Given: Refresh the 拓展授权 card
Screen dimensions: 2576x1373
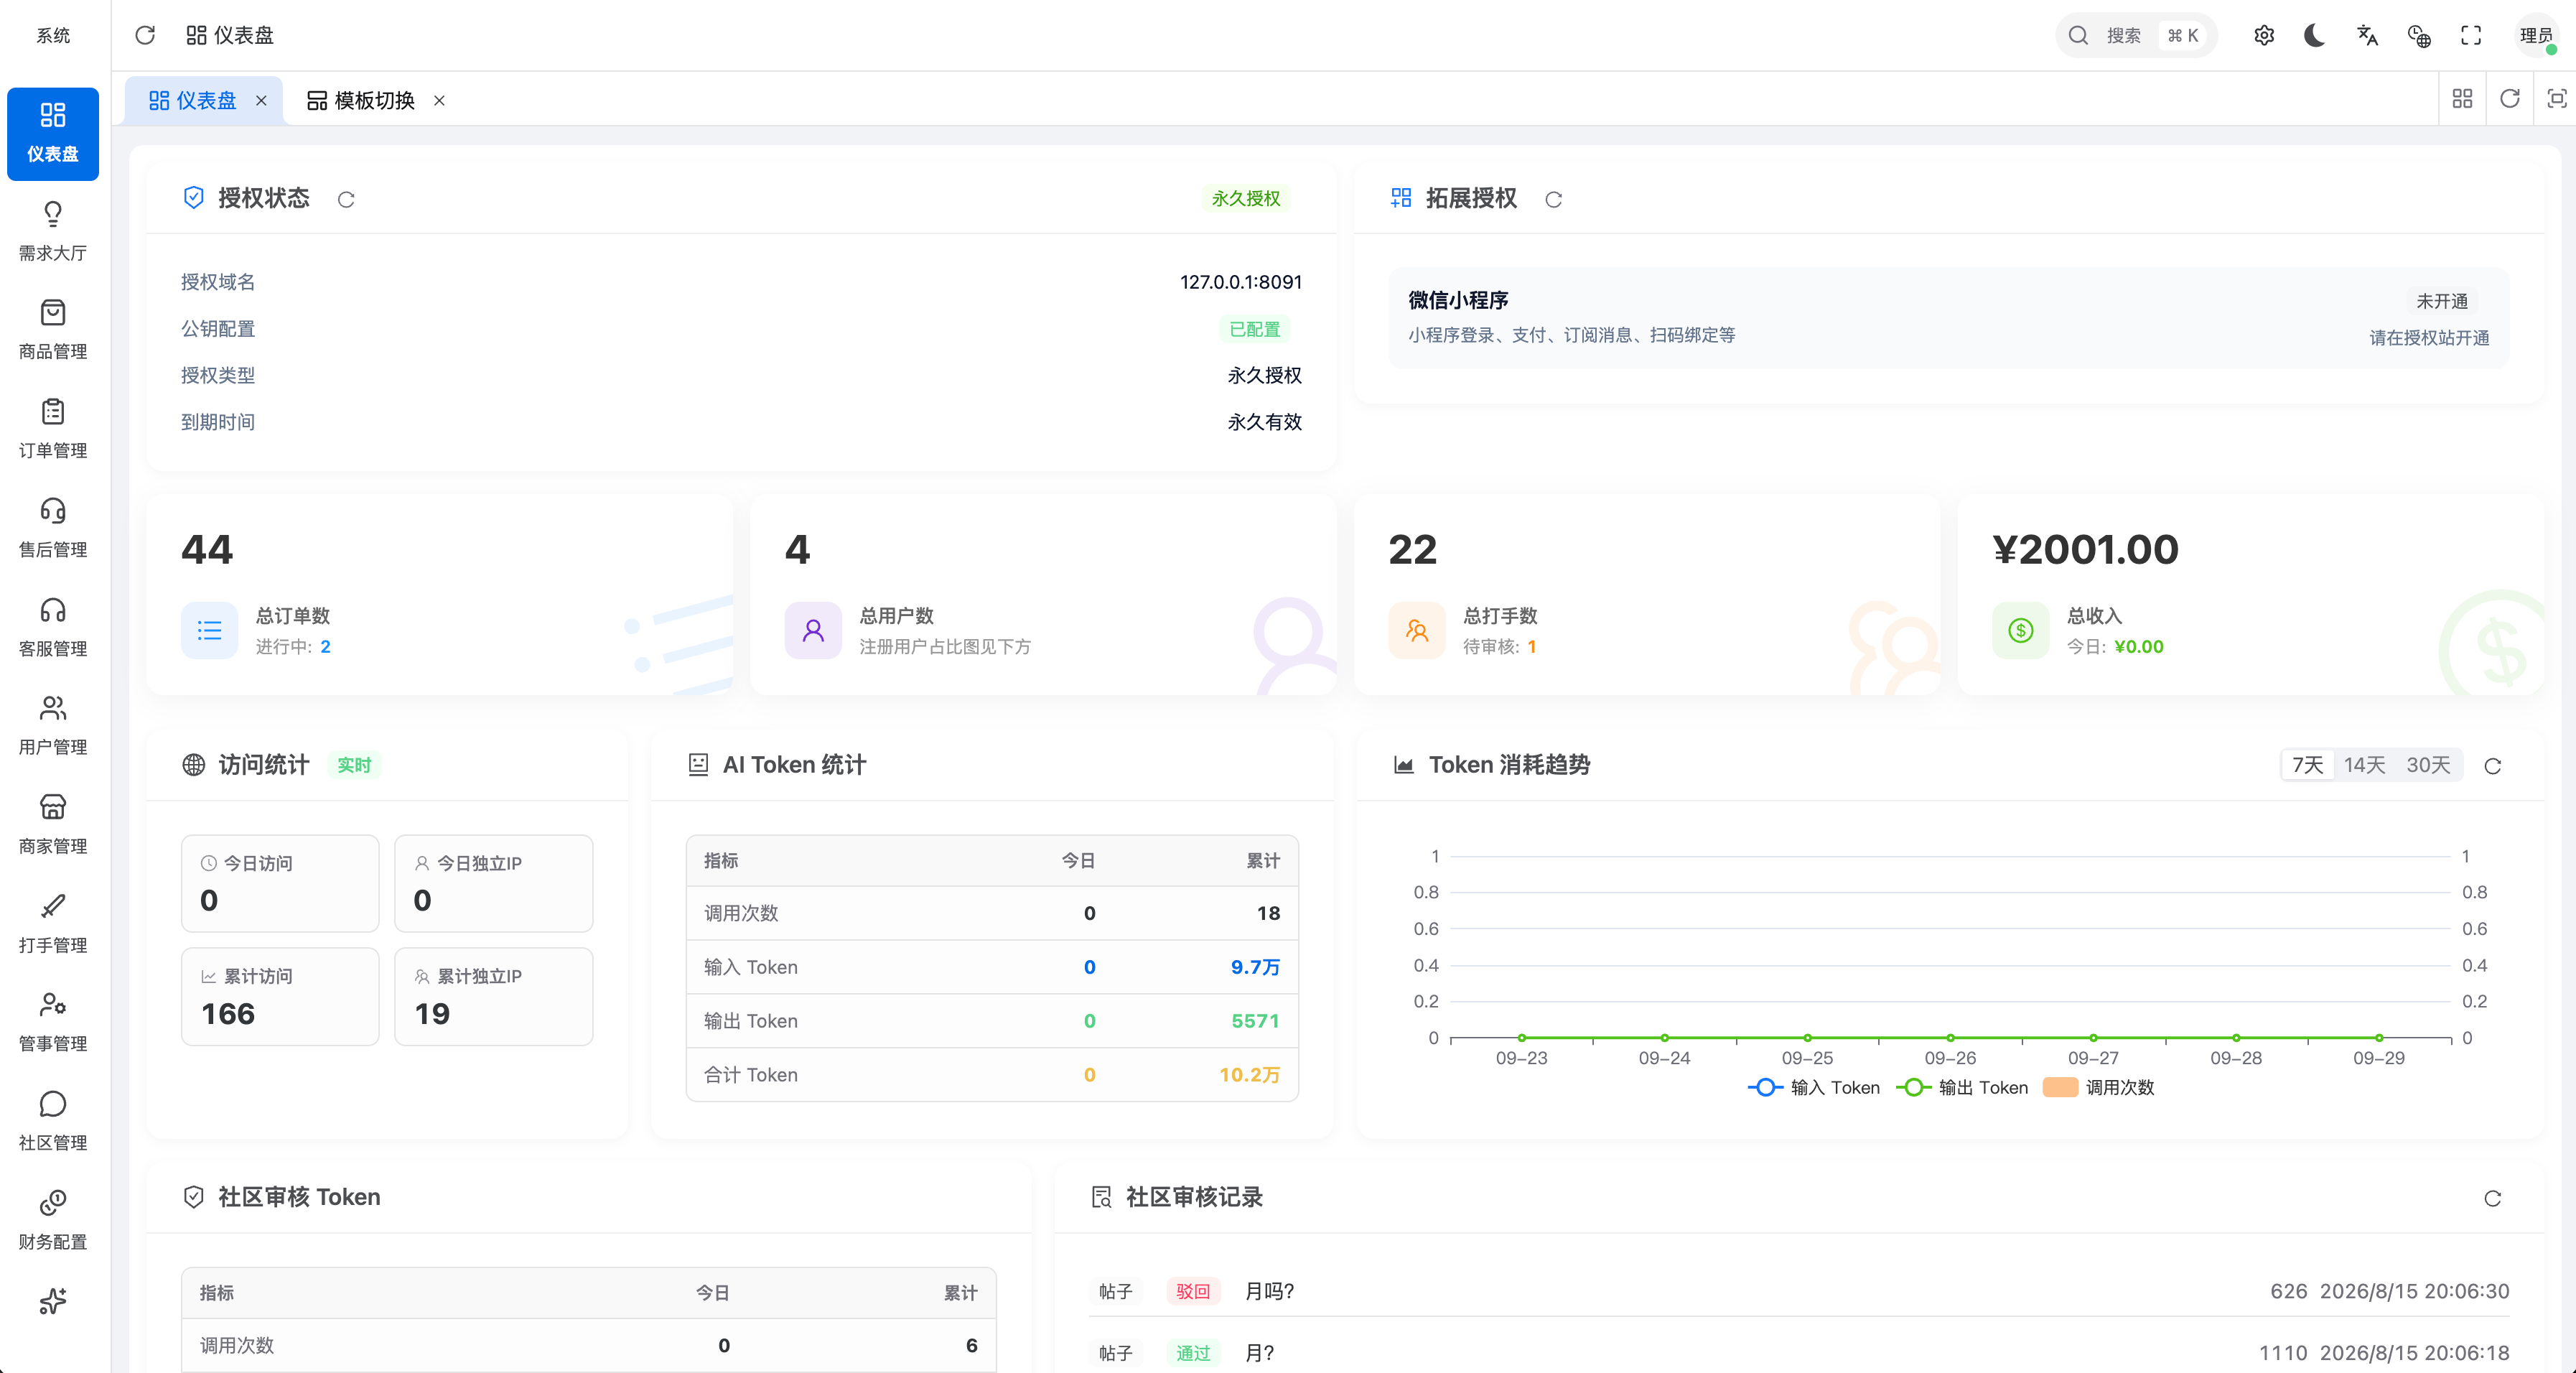Looking at the screenshot, I should tap(1553, 199).
